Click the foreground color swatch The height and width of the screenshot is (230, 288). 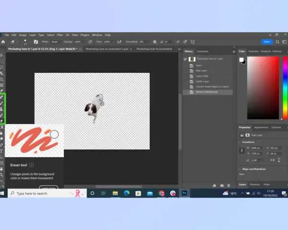241,59
